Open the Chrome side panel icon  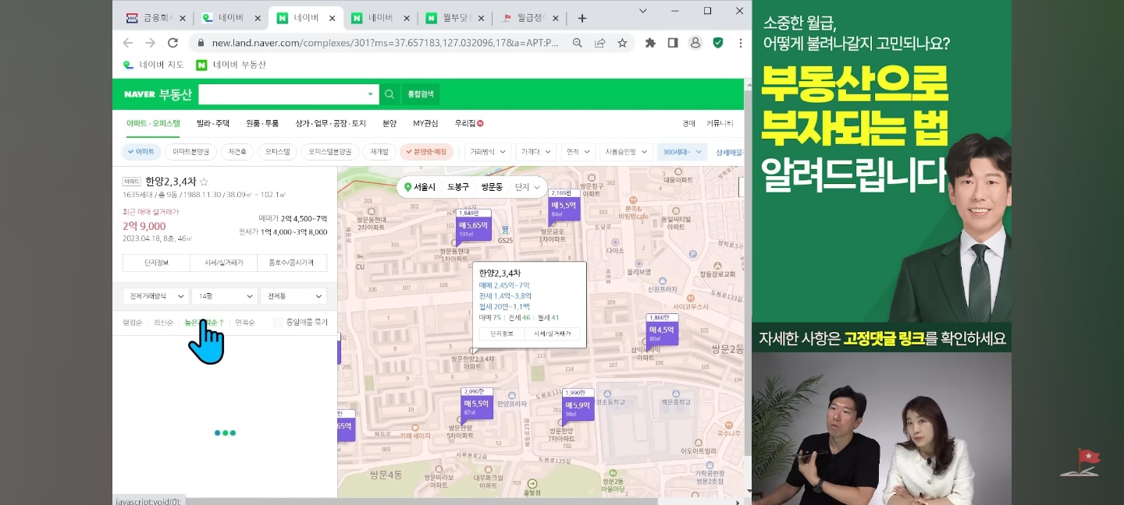click(x=673, y=43)
